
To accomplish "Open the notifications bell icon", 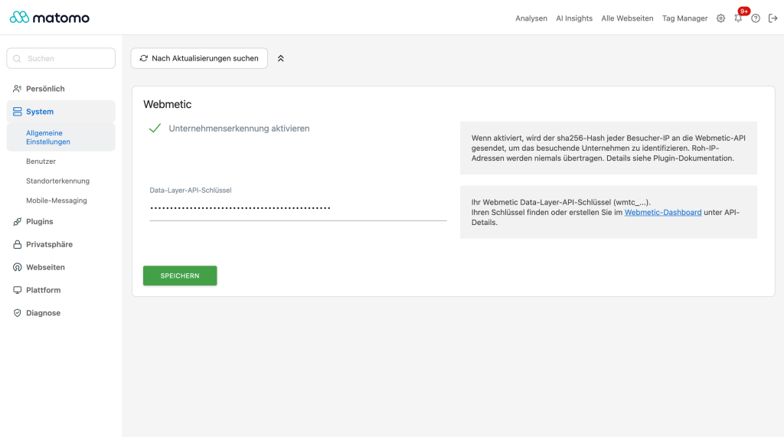I will [738, 18].
